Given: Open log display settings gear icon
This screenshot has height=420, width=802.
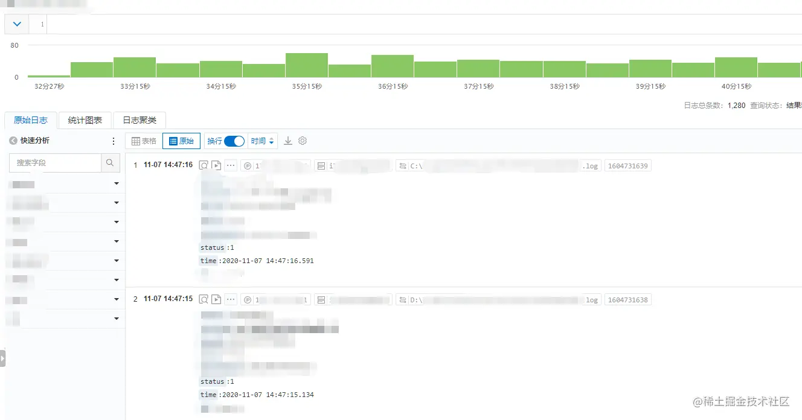Looking at the screenshot, I should click(303, 141).
